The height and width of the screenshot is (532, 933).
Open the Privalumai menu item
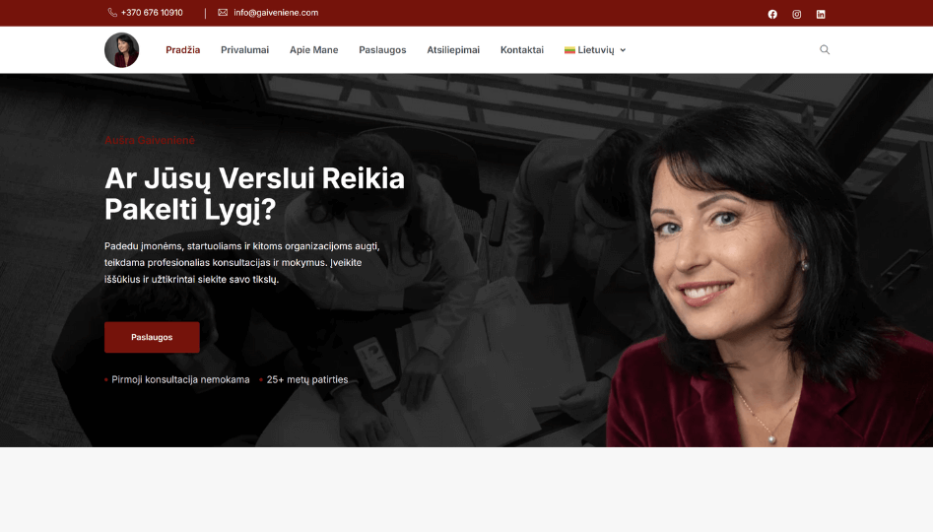(244, 50)
